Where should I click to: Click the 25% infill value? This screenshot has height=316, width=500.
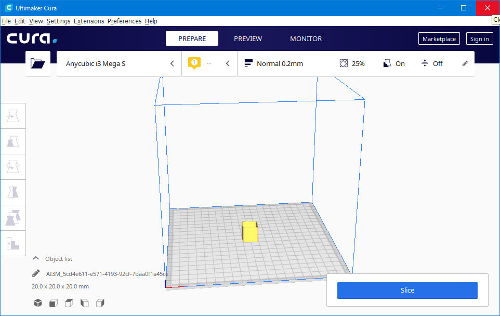click(x=358, y=63)
